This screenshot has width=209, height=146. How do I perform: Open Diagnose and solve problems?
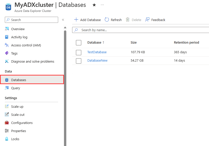pyautogui.click(x=29, y=61)
